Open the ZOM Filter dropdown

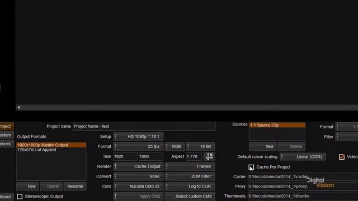[x=190, y=176]
